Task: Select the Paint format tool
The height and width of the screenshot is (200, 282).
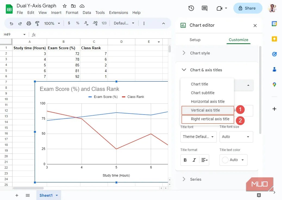Action: pos(37,23)
